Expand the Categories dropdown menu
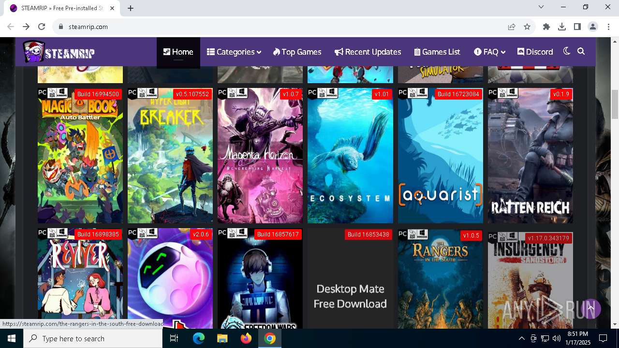 tap(234, 52)
